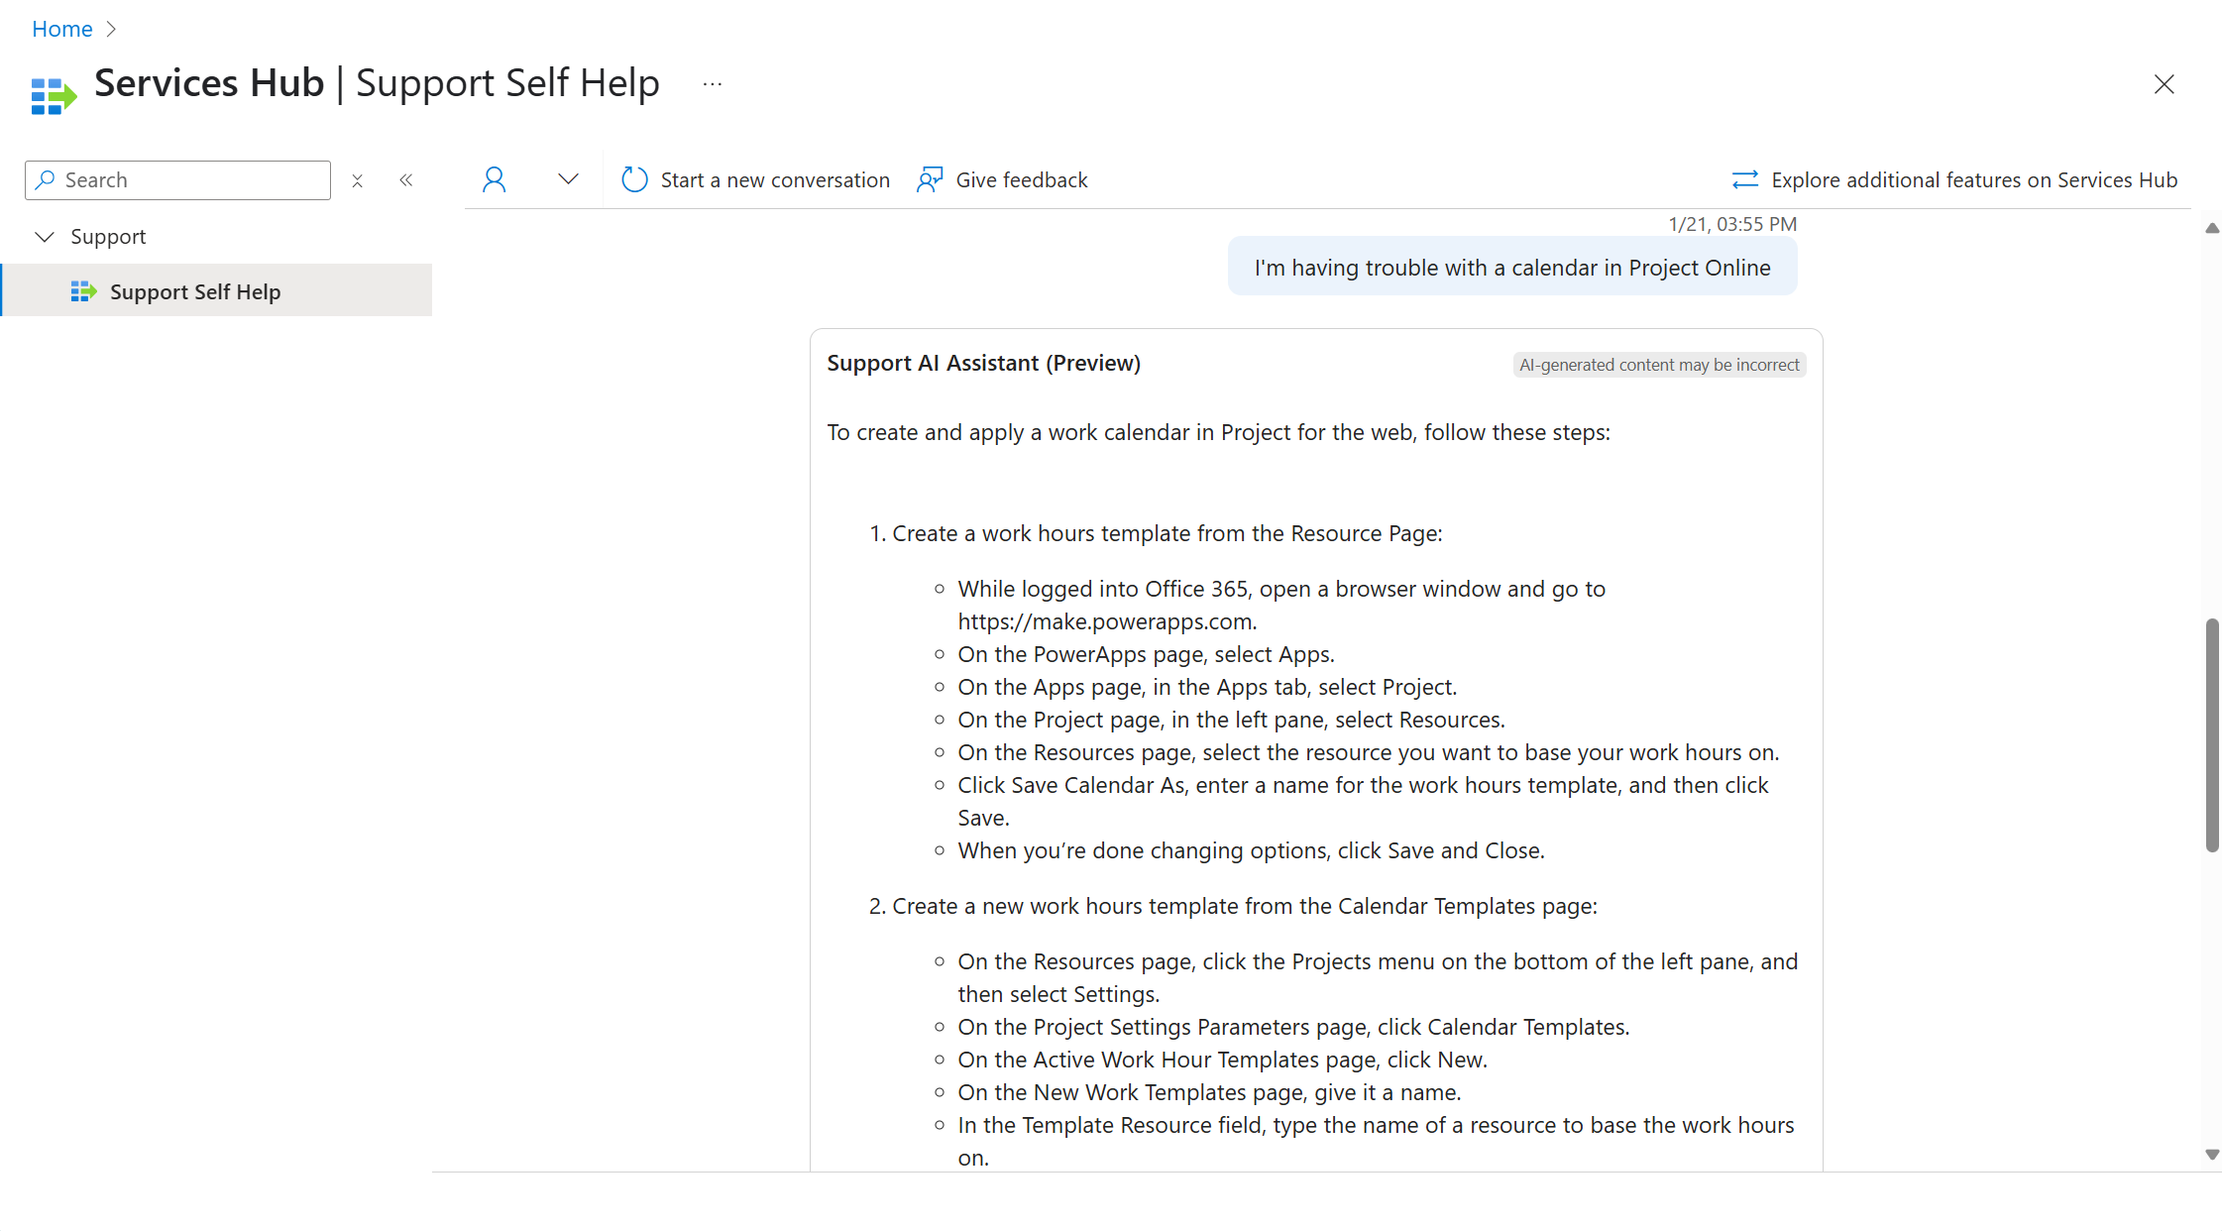Click the collapse panel chevron icon
2222x1231 pixels.
tap(407, 178)
